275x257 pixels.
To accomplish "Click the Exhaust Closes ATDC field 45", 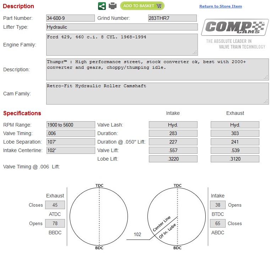I will coord(55,205).
